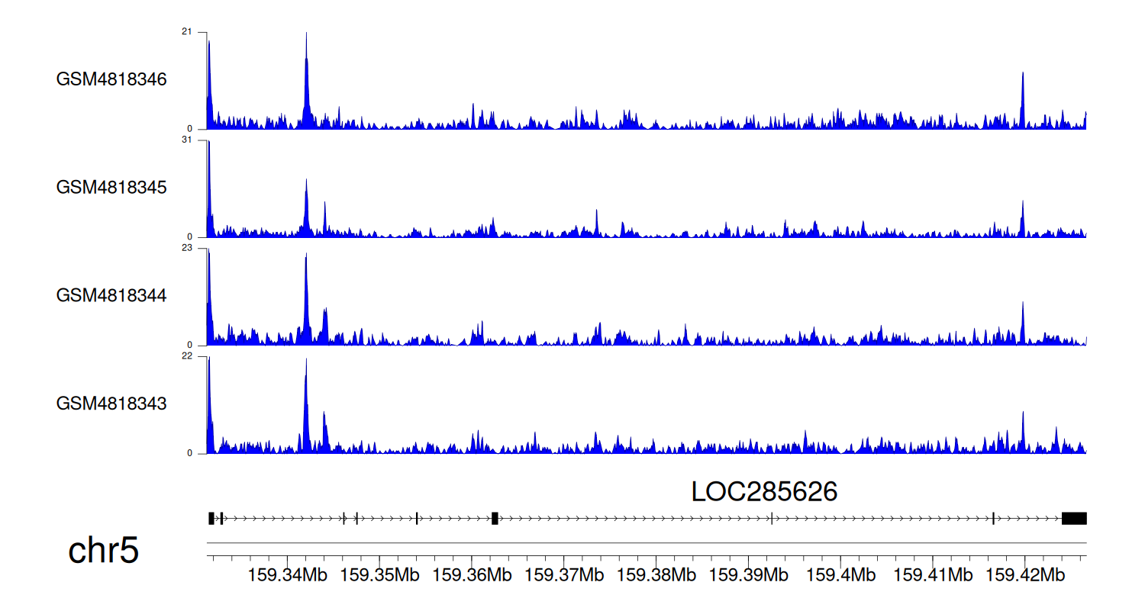Click the large final exon block of LOC285626

pyautogui.click(x=1074, y=519)
